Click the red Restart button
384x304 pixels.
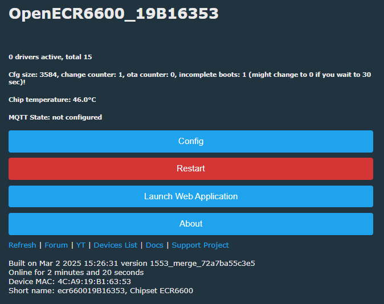191,169
